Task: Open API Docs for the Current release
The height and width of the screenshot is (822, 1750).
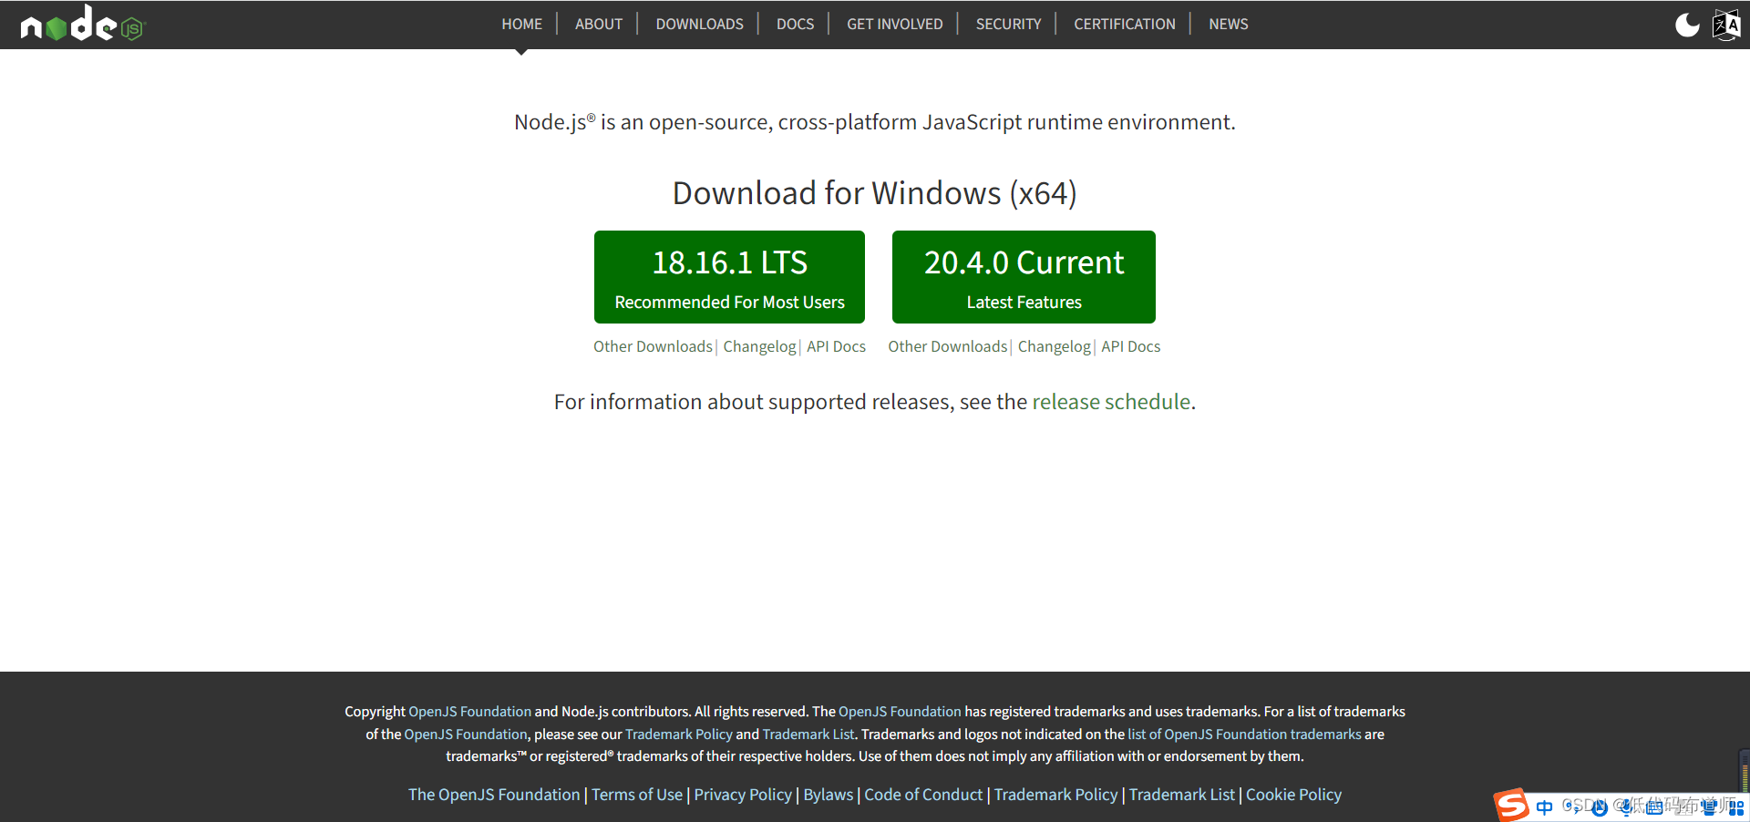Action: 1130,346
